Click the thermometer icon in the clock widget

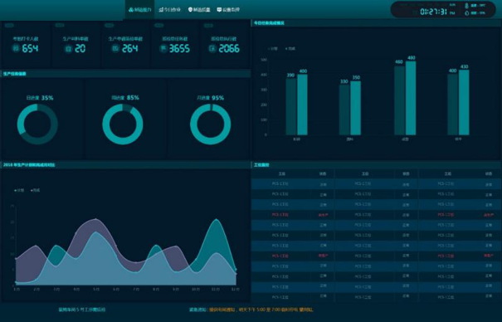(x=466, y=6)
